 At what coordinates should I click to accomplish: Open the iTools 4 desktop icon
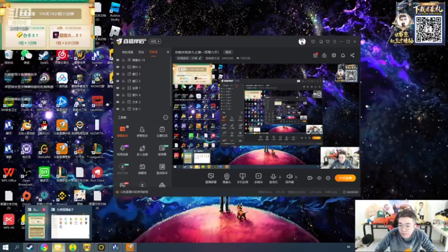(26, 104)
